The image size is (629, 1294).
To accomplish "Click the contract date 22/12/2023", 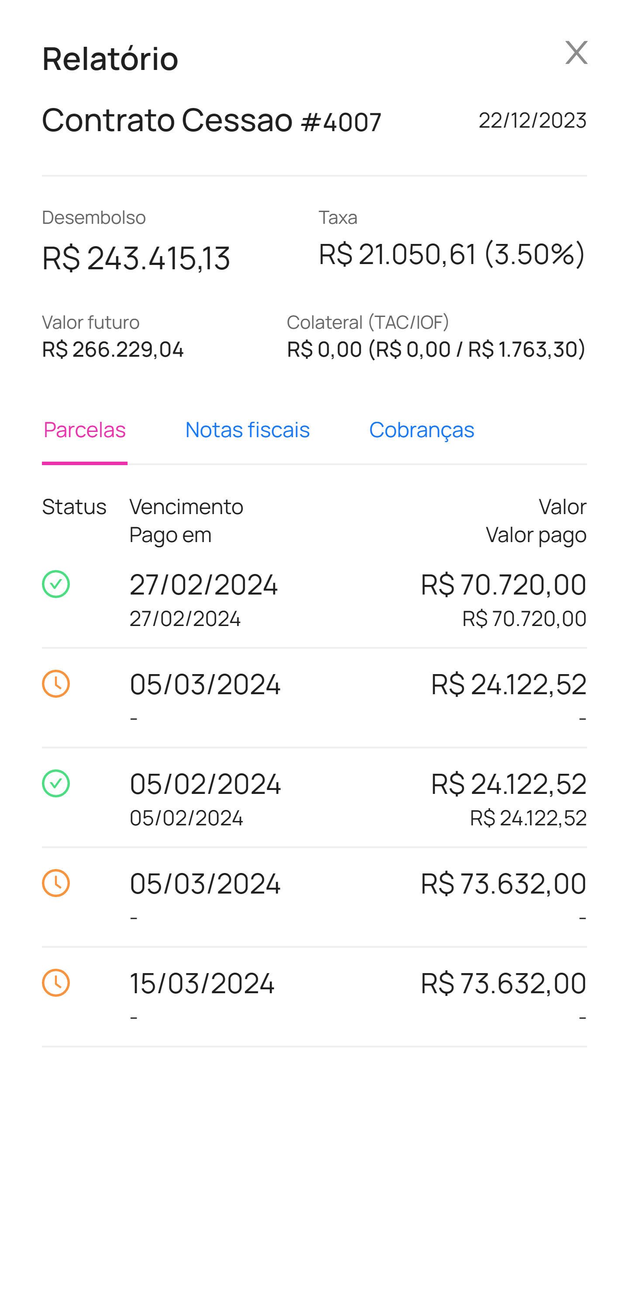I will coord(532,121).
